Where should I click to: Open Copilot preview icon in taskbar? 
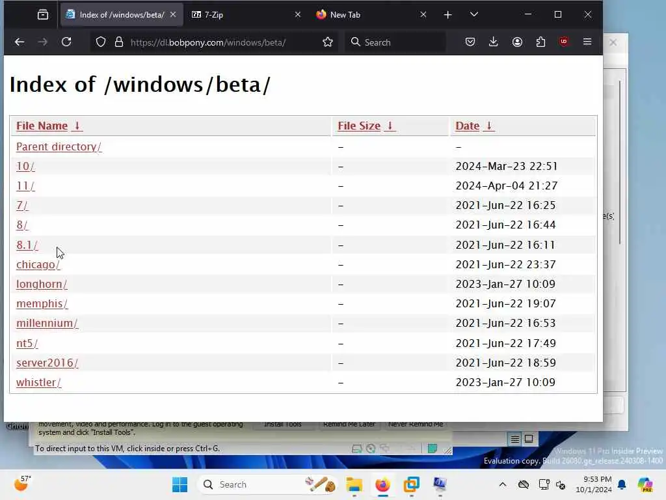pos(645,484)
